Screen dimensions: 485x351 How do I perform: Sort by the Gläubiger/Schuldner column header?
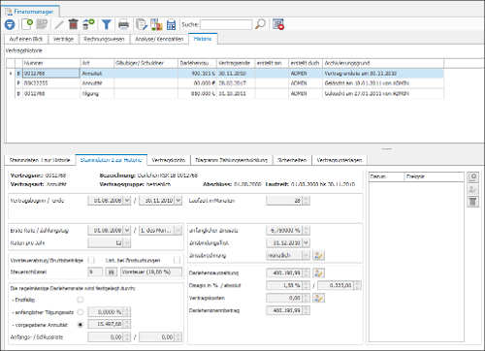click(145, 63)
